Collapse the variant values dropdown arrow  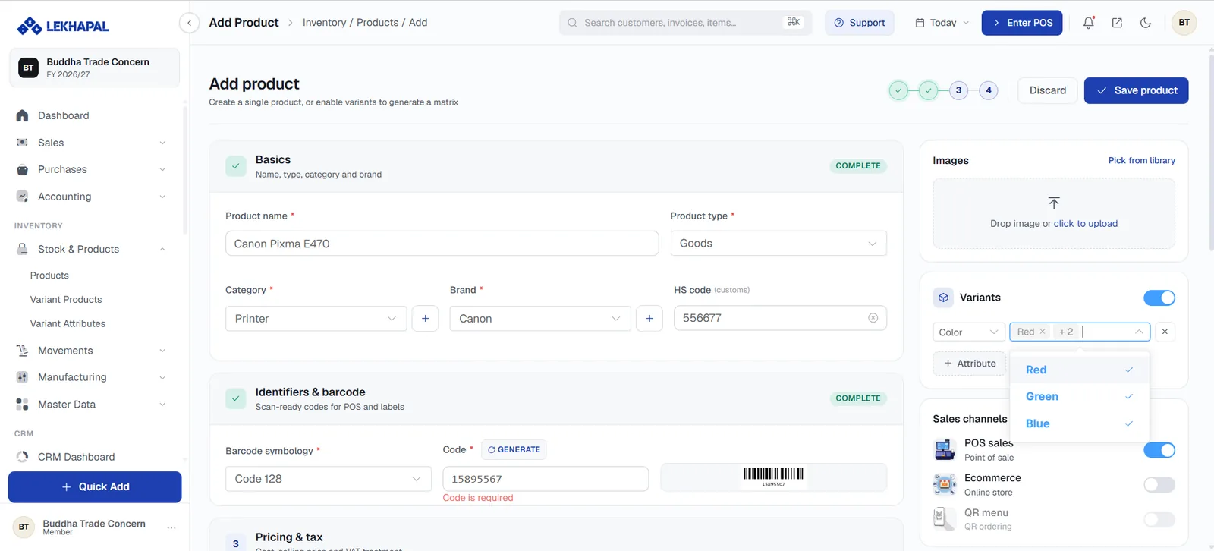coord(1139,332)
